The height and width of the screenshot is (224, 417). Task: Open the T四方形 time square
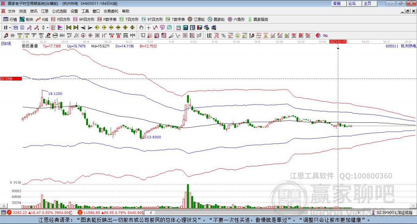(x=129, y=20)
